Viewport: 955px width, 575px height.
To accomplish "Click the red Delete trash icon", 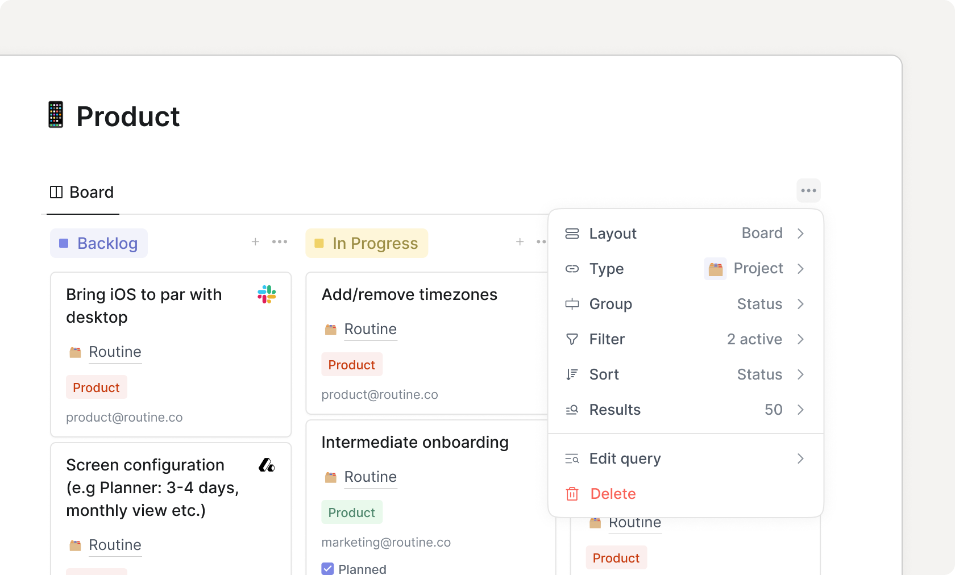I will 572,494.
